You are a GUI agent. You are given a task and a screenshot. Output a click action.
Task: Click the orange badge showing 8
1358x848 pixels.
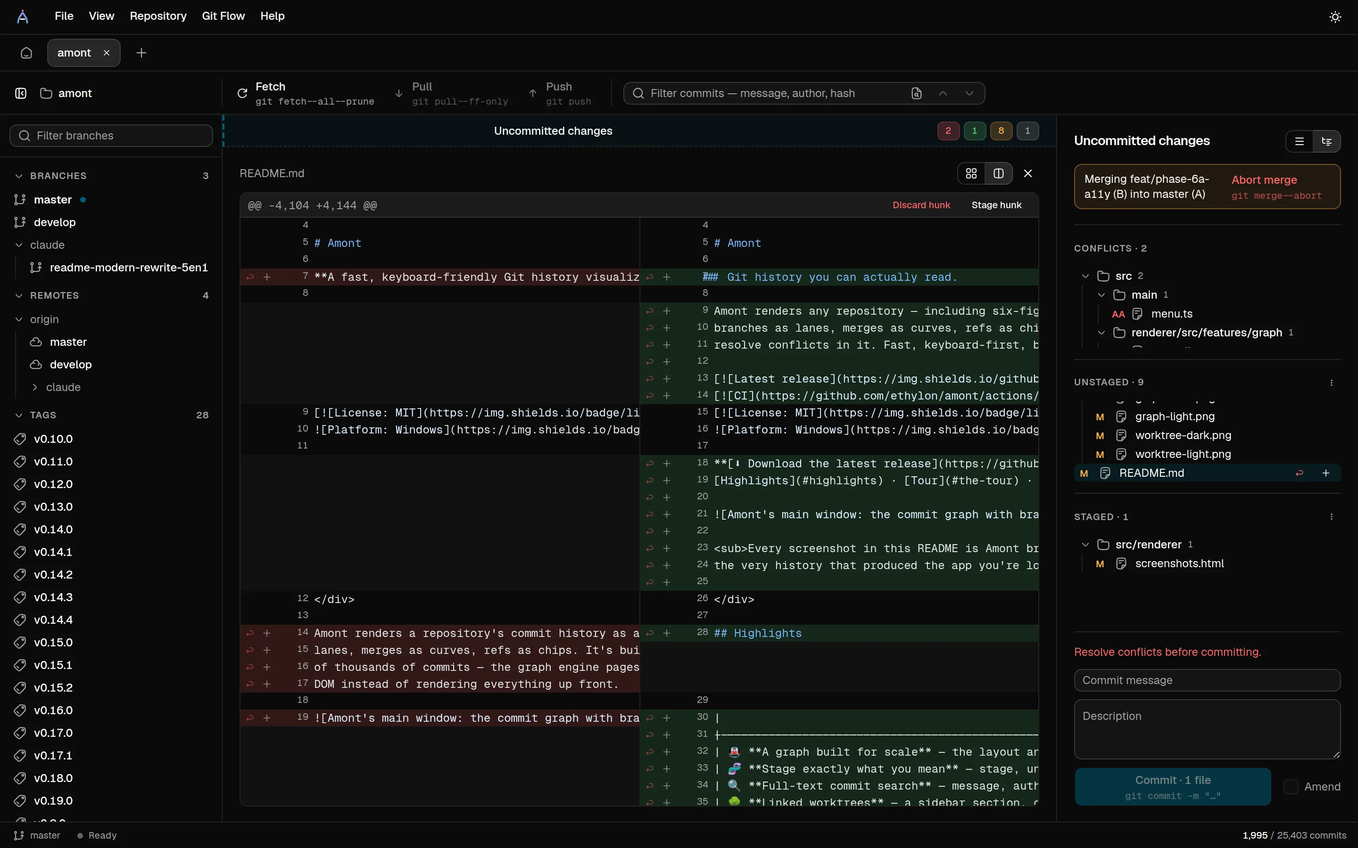1001,130
